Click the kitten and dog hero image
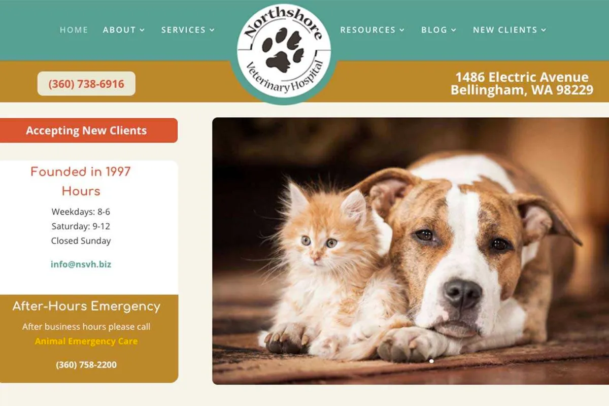 point(410,251)
